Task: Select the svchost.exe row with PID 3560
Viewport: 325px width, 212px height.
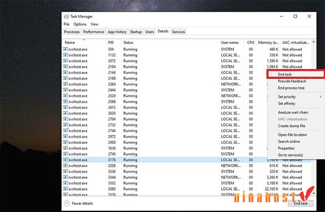Action: tap(187, 189)
